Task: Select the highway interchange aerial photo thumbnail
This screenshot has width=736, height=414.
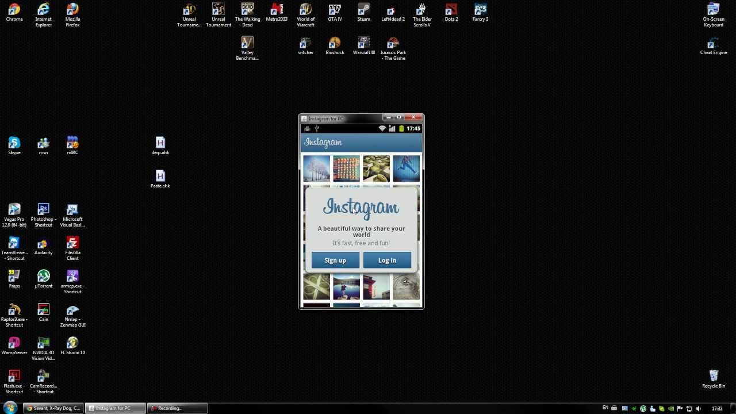Action: [316, 287]
